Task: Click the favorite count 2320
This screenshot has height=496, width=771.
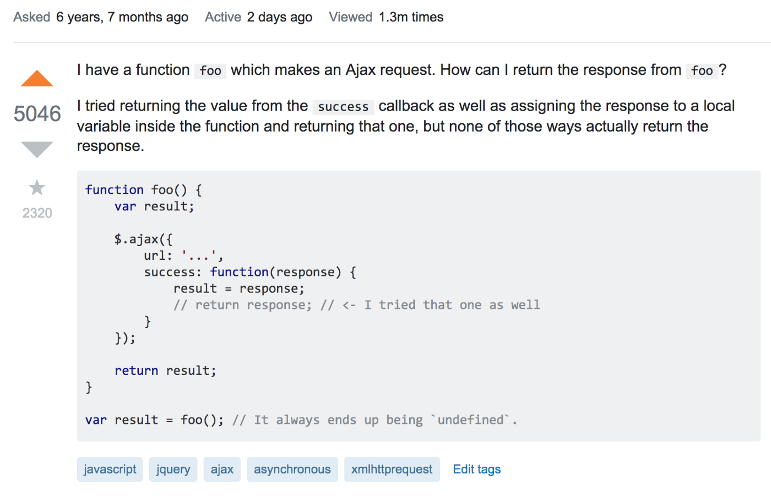Action: pyautogui.click(x=36, y=213)
